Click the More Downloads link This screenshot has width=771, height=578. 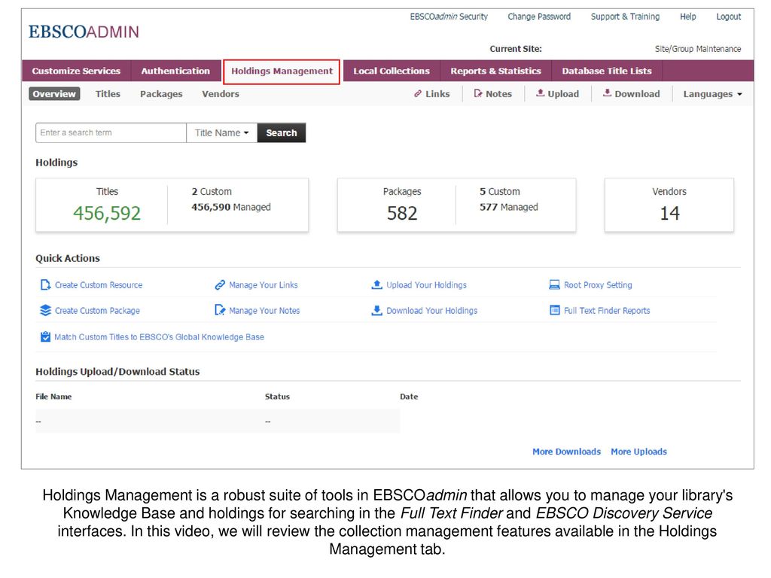click(x=566, y=452)
